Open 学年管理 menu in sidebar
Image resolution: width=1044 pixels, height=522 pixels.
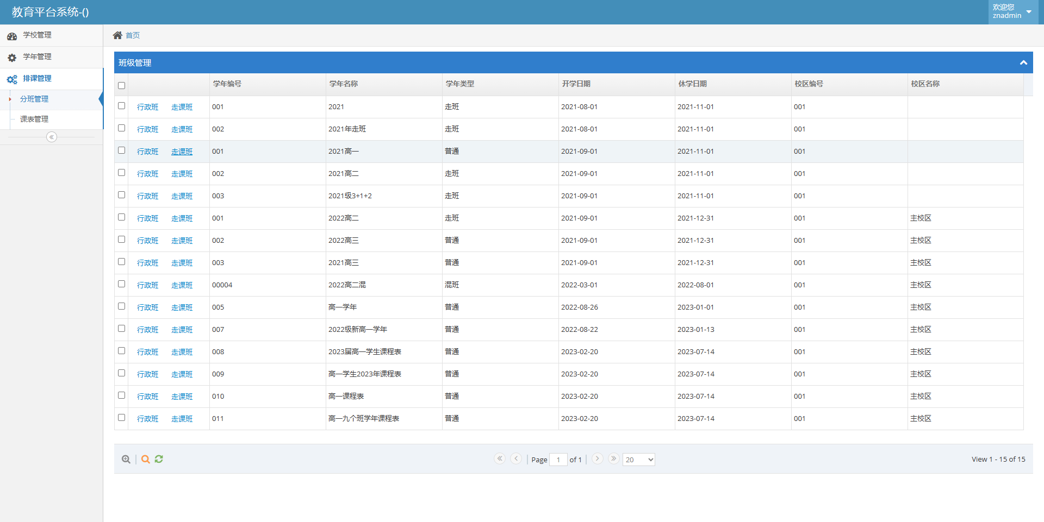51,57
